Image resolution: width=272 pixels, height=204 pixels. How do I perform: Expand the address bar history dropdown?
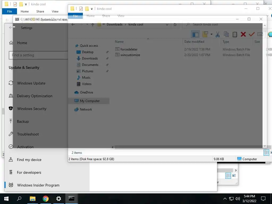pyautogui.click(x=167, y=24)
